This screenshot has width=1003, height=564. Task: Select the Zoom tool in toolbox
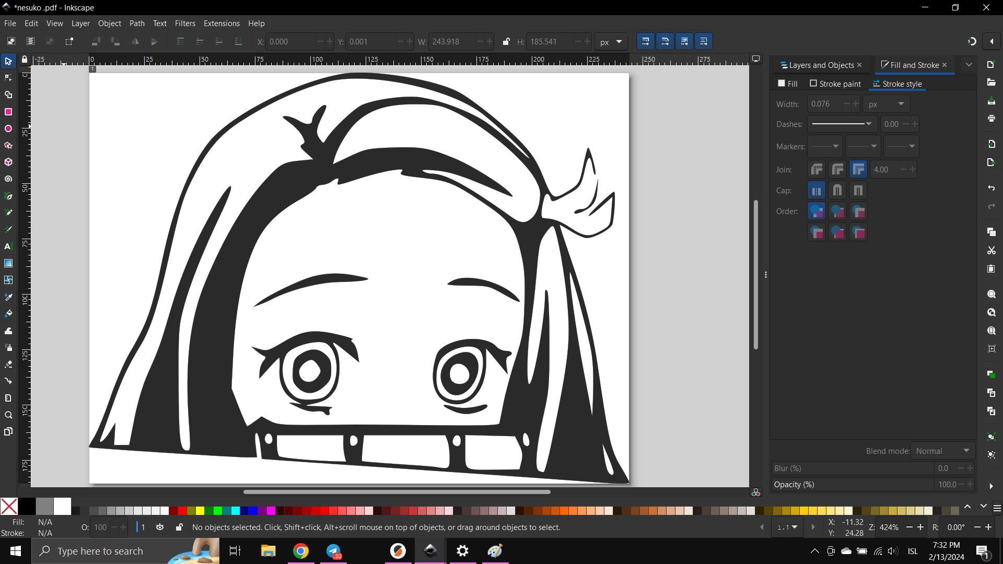click(x=8, y=415)
